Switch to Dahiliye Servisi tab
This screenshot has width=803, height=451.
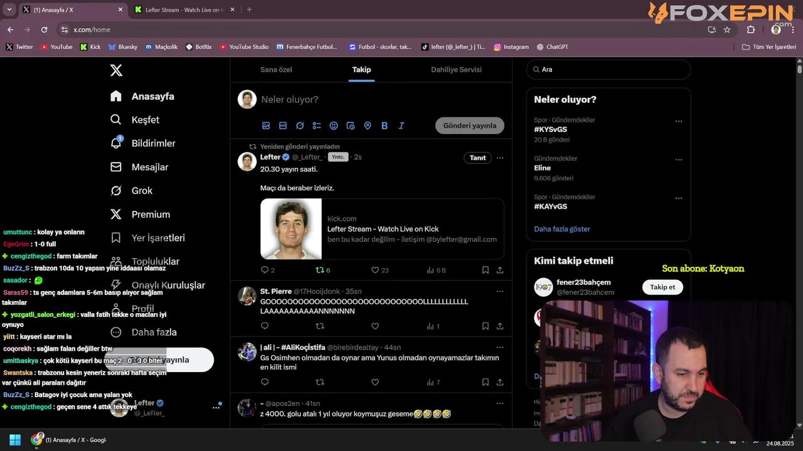(x=456, y=70)
